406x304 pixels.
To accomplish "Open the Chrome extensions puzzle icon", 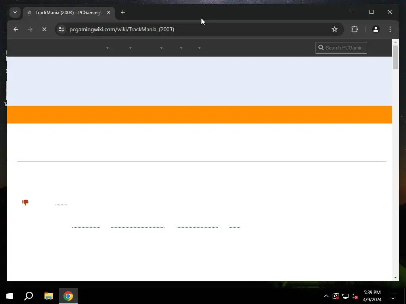I will [x=354, y=29].
